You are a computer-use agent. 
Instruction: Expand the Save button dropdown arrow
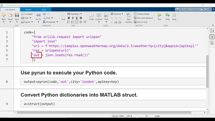pyautogui.click(x=17, y=22)
